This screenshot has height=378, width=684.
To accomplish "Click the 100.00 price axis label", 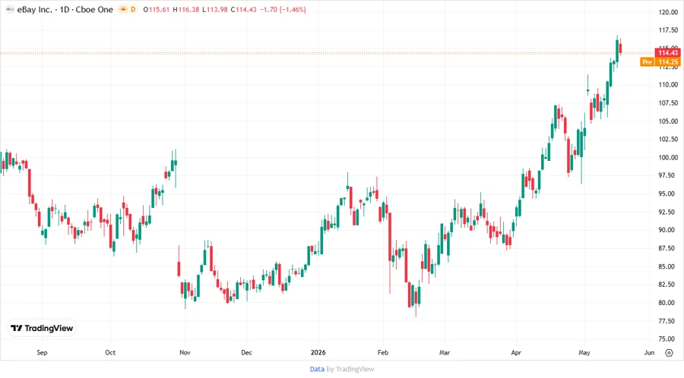I will tap(668, 157).
